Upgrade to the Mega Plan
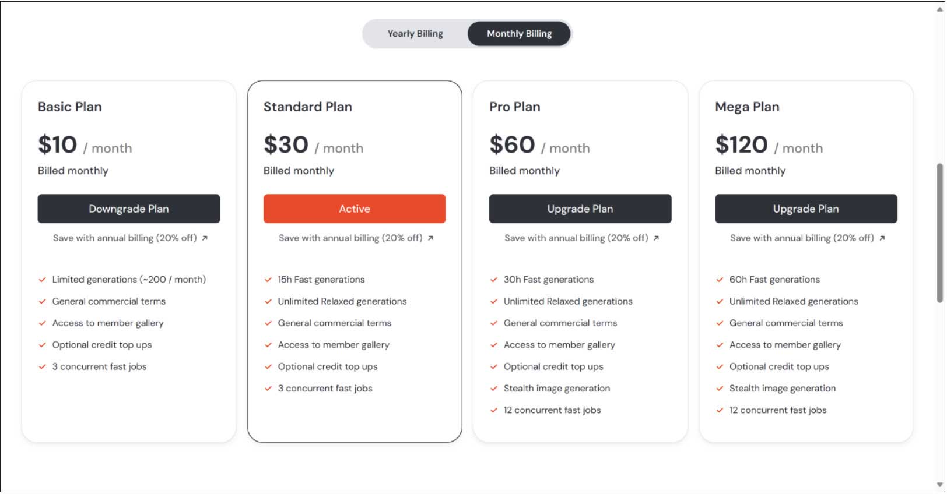This screenshot has height=494, width=947. pos(806,209)
